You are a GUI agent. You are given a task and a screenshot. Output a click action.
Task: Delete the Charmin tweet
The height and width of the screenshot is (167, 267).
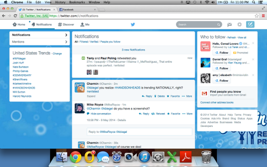159,96
